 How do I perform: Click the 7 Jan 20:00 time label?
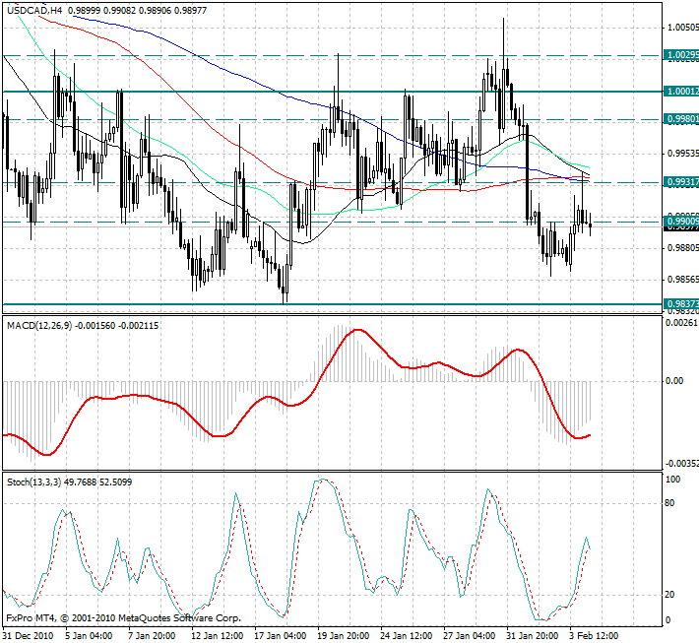[152, 635]
